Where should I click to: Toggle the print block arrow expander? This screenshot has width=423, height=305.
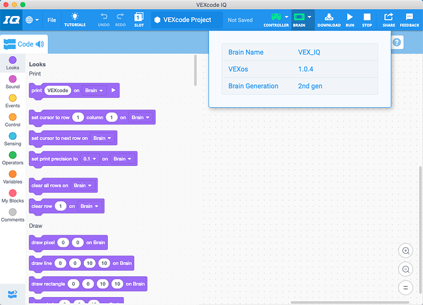pos(113,90)
